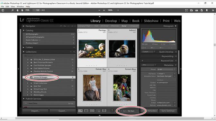Select the Indoors1 thumbnail
Image resolution: width=216 pixels, height=121 pixels.
coord(122,49)
